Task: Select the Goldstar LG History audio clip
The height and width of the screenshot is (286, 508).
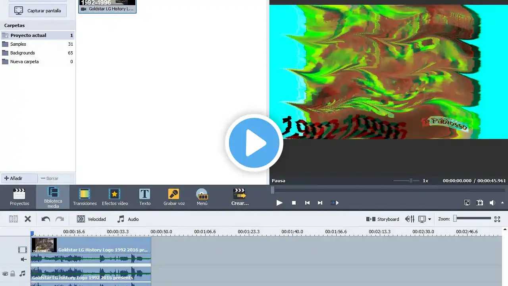Action: [91, 274]
